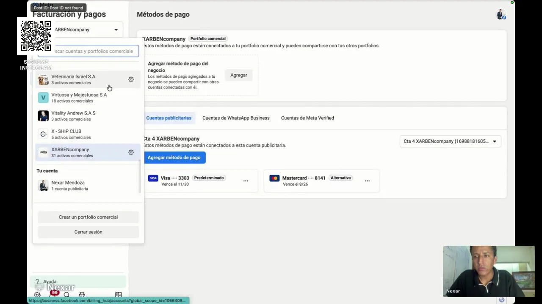Click the Nexar Mendoza profile picture
The image size is (542, 304).
click(43, 185)
